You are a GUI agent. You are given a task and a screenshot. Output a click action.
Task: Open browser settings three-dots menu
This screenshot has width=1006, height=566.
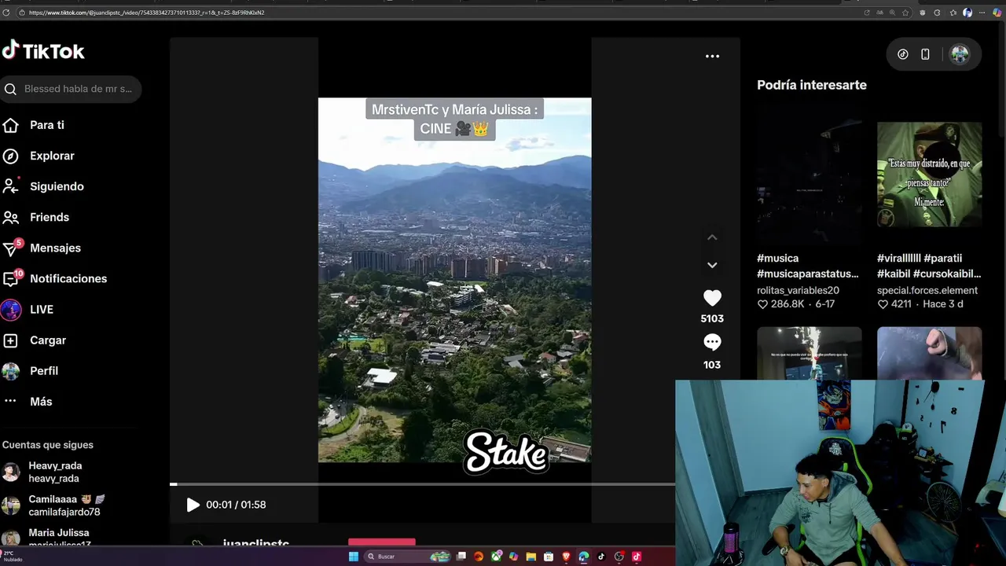click(x=982, y=13)
